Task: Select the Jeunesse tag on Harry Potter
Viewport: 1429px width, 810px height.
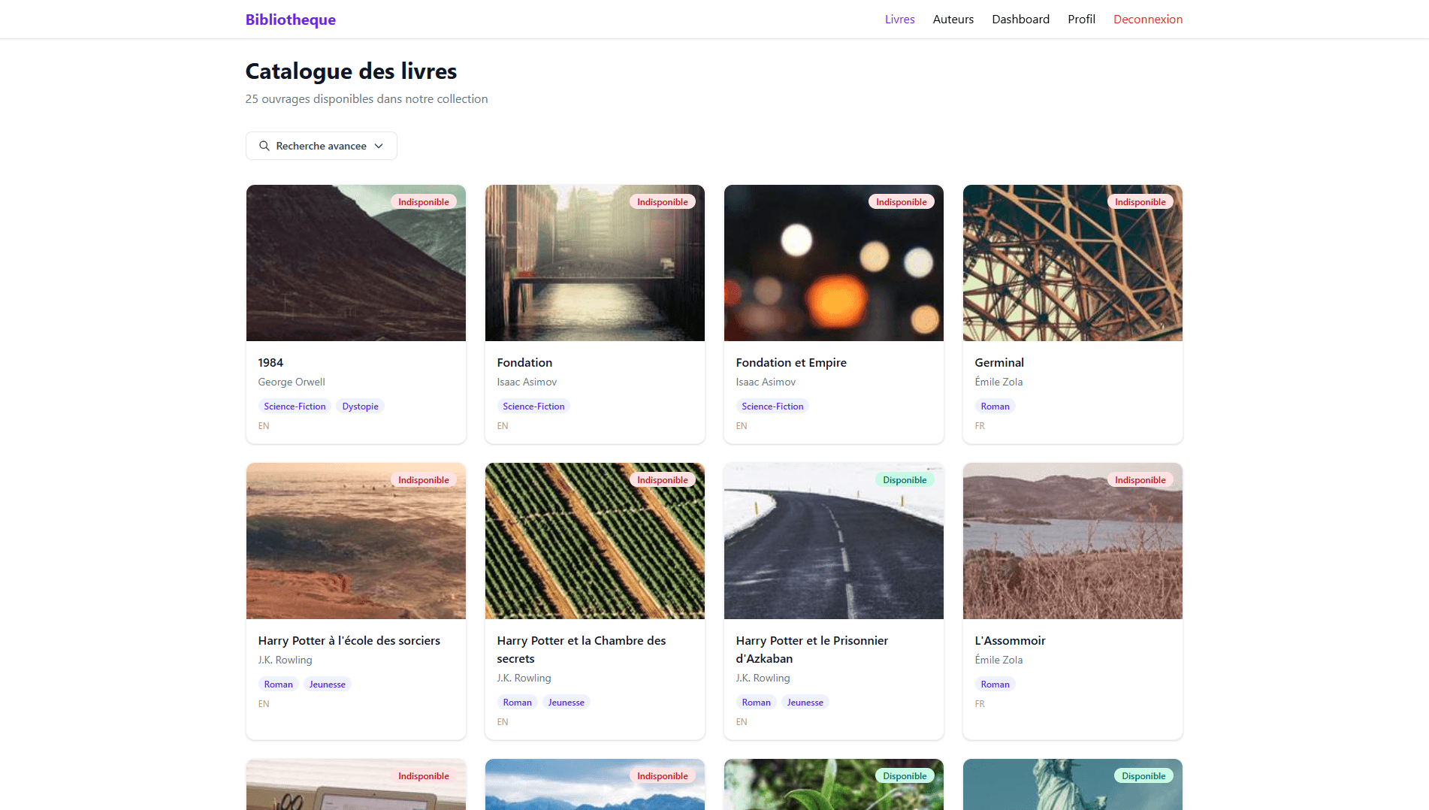Action: tap(327, 684)
